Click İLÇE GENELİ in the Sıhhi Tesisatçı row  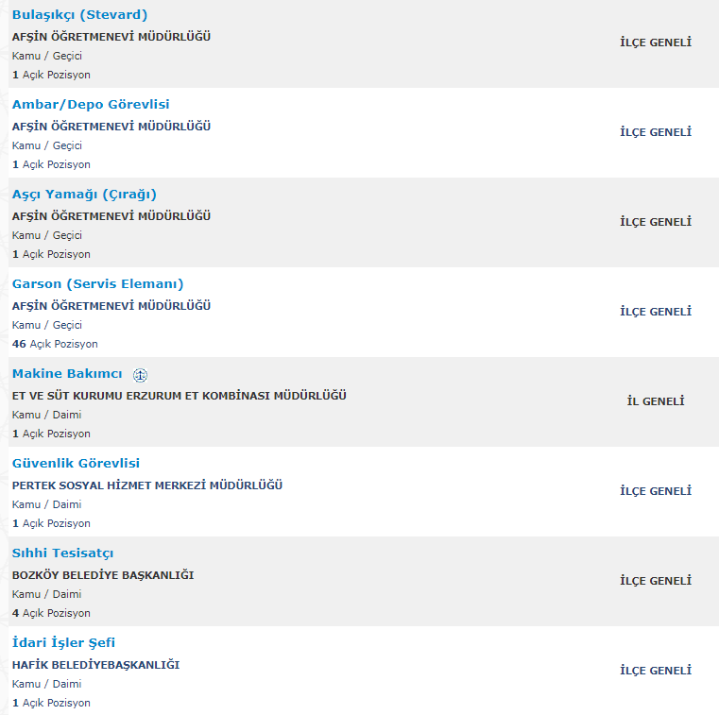point(656,581)
